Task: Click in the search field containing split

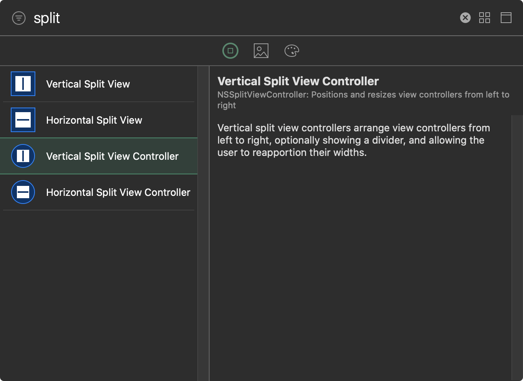Action: point(230,18)
